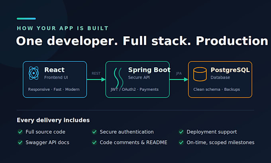Click the "Frontend UI" subtitle
The width and height of the screenshot is (271, 163).
pyautogui.click(x=56, y=77)
